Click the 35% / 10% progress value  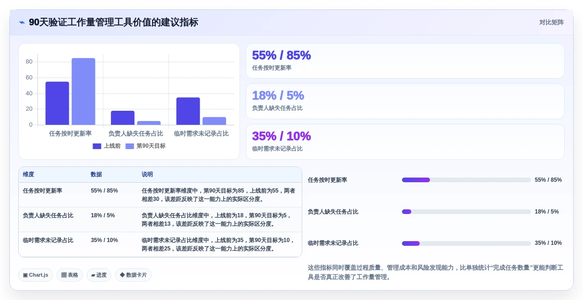(548, 243)
